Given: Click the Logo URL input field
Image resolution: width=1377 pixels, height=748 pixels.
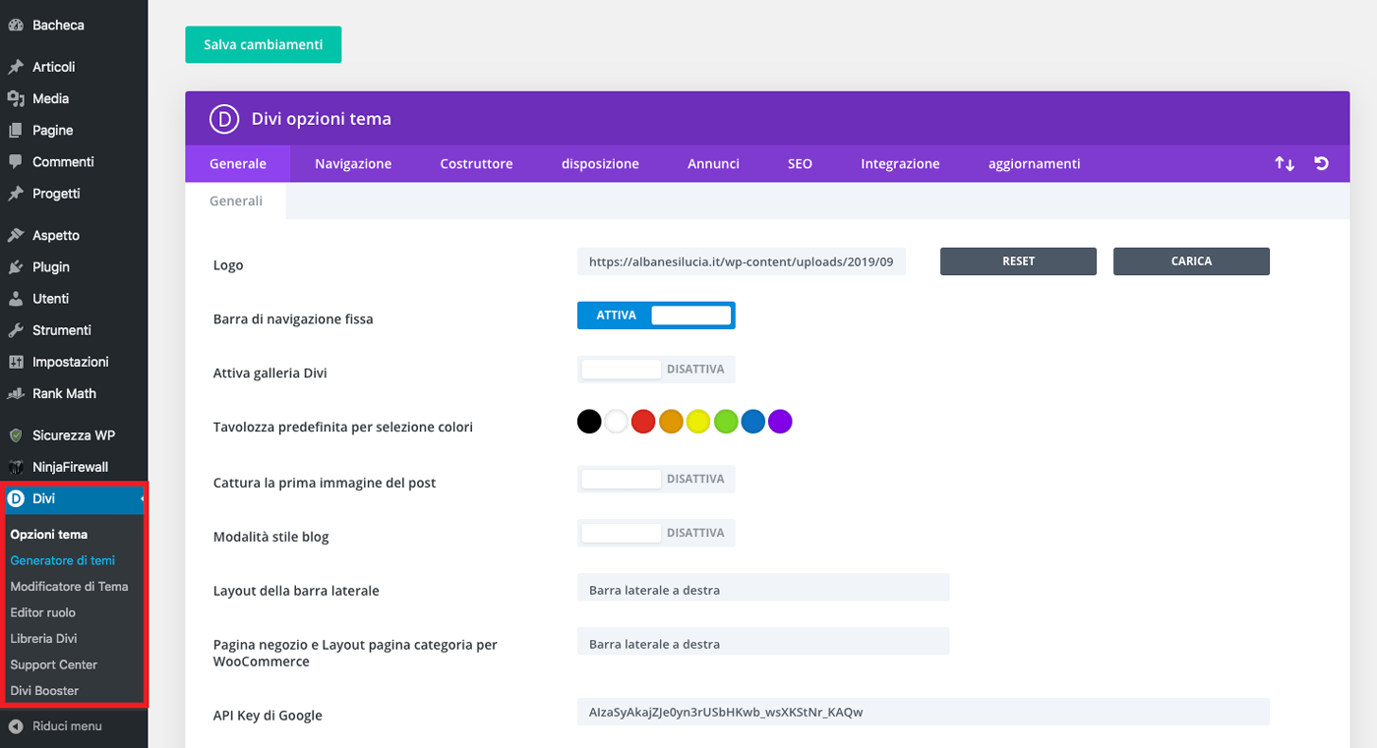Looking at the screenshot, I should [742, 261].
